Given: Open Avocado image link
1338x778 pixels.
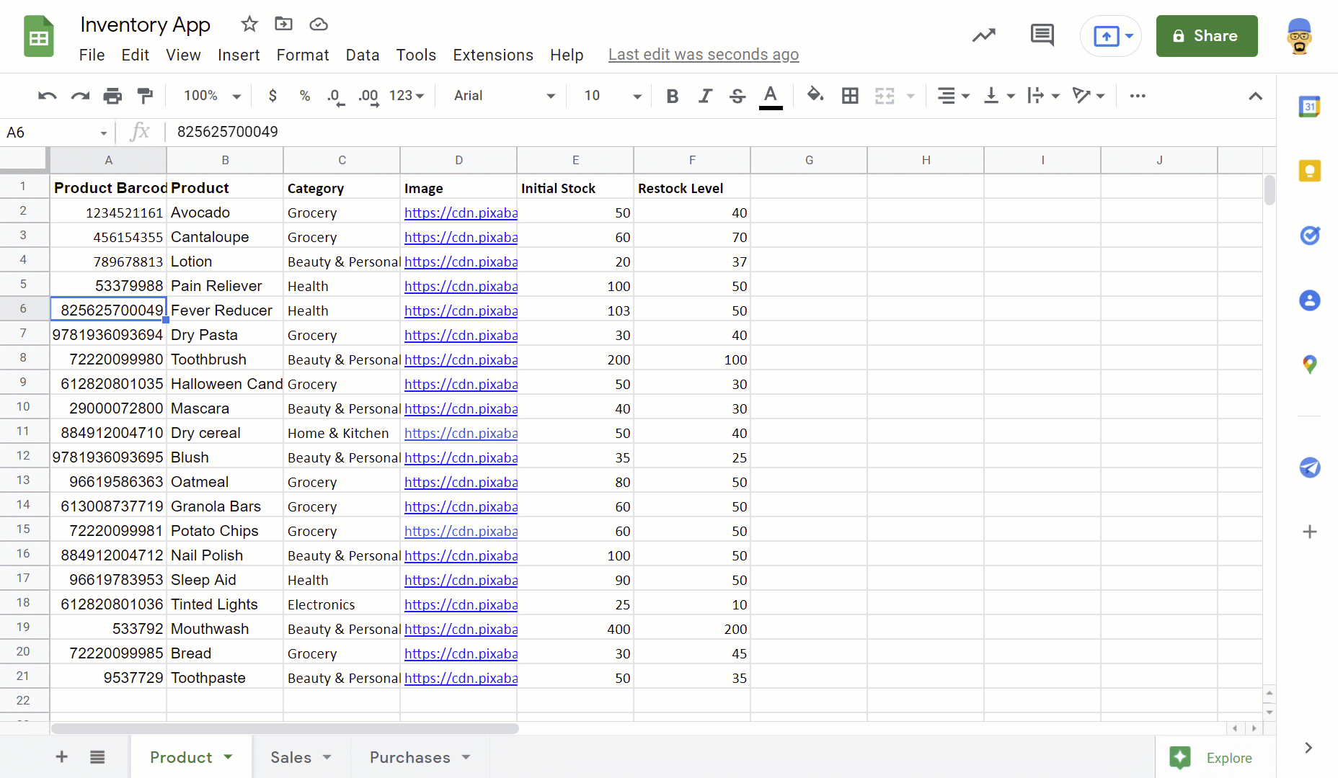Looking at the screenshot, I should coord(461,213).
